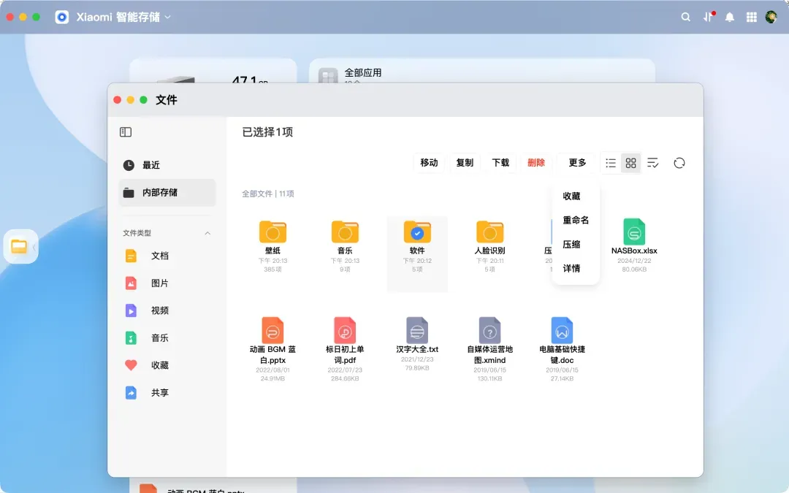Screen dimensions: 789x493
Task: Select the 标日初上单词.pdf file
Action: (345, 349)
